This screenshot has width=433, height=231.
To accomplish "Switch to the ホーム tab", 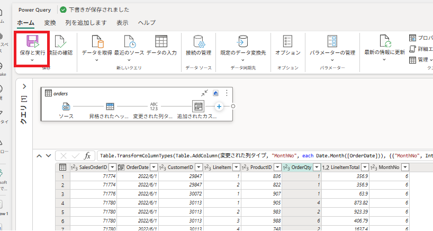I will click(x=26, y=23).
